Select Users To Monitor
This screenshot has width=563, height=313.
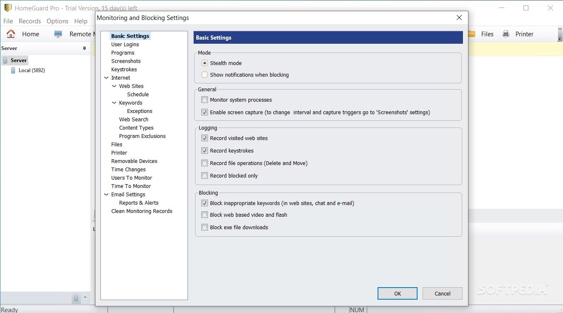132,178
